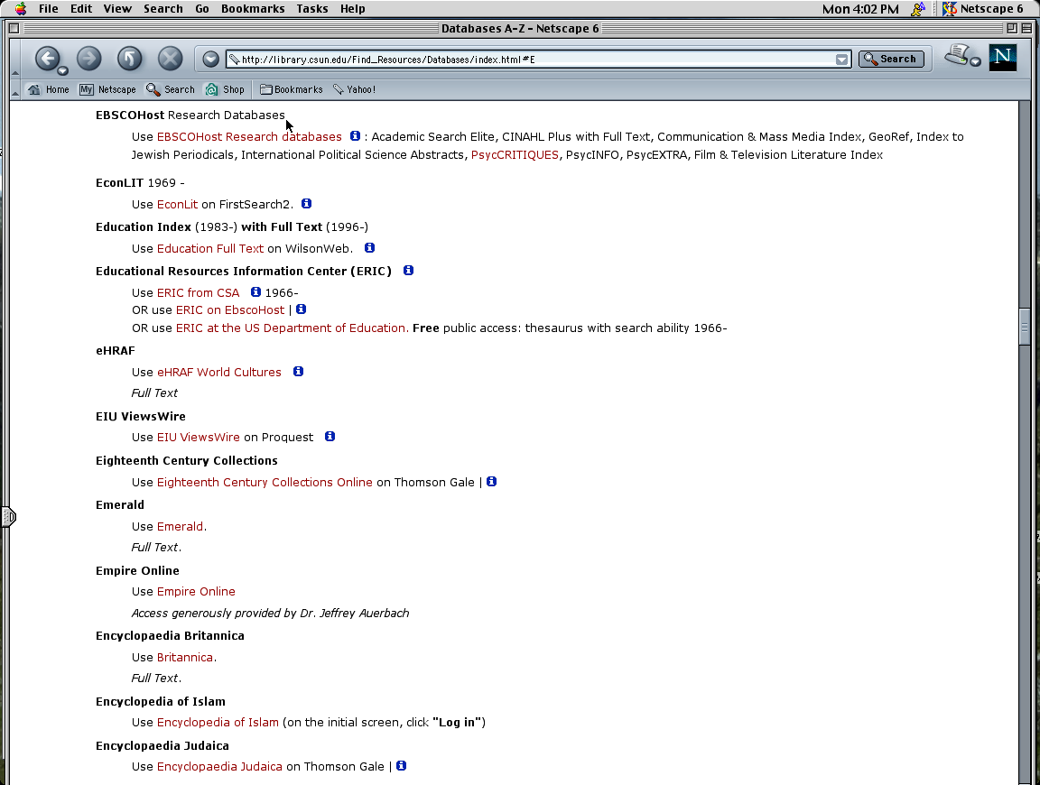Viewport: 1040px width, 785px height.
Task: Click the menu bar clock showing Mon 4:02 PM
Action: click(x=860, y=9)
